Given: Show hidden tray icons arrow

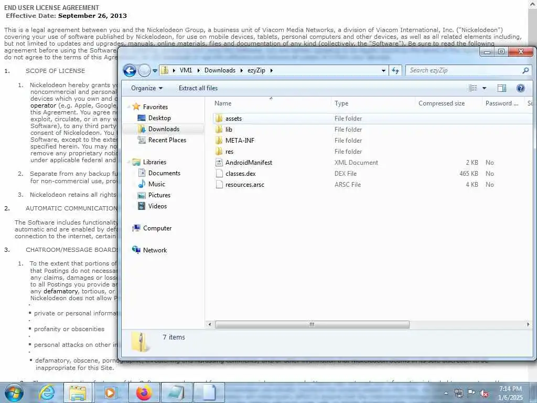Looking at the screenshot, I should click(x=446, y=394).
